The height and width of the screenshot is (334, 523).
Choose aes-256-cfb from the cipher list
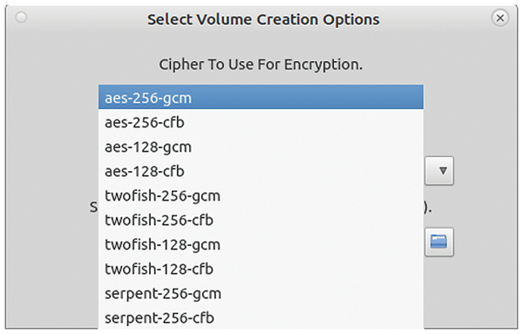pos(261,121)
